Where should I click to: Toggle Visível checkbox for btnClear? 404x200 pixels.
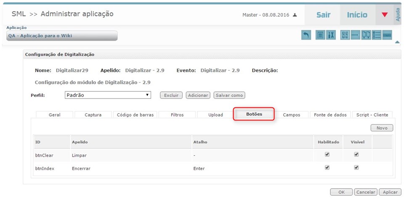click(x=356, y=155)
